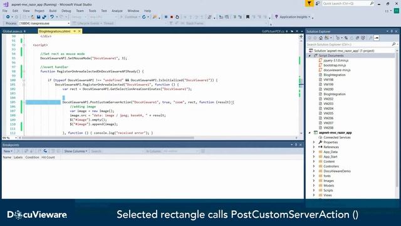
Task: Collapse the aspnet-mvc_razor_app project node
Action: tap(310, 132)
